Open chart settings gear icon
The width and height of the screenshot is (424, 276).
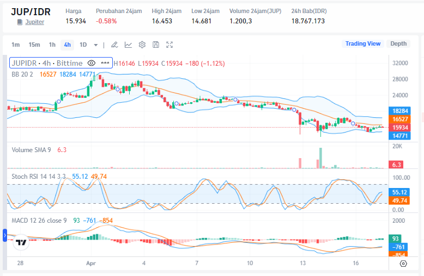[x=142, y=45]
